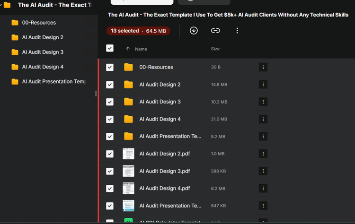The image size is (355, 224).
Task: Open more options for 00-Resources row
Action: (x=263, y=67)
